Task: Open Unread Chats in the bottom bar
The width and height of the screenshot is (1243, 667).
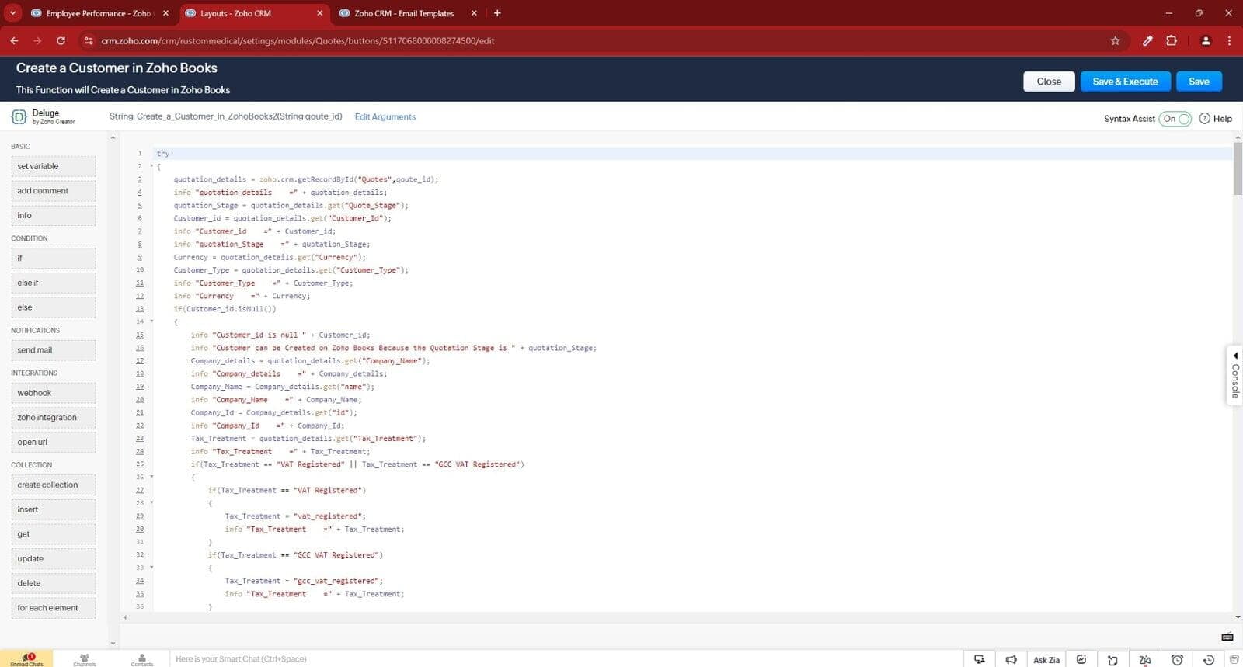Action: (x=27, y=658)
